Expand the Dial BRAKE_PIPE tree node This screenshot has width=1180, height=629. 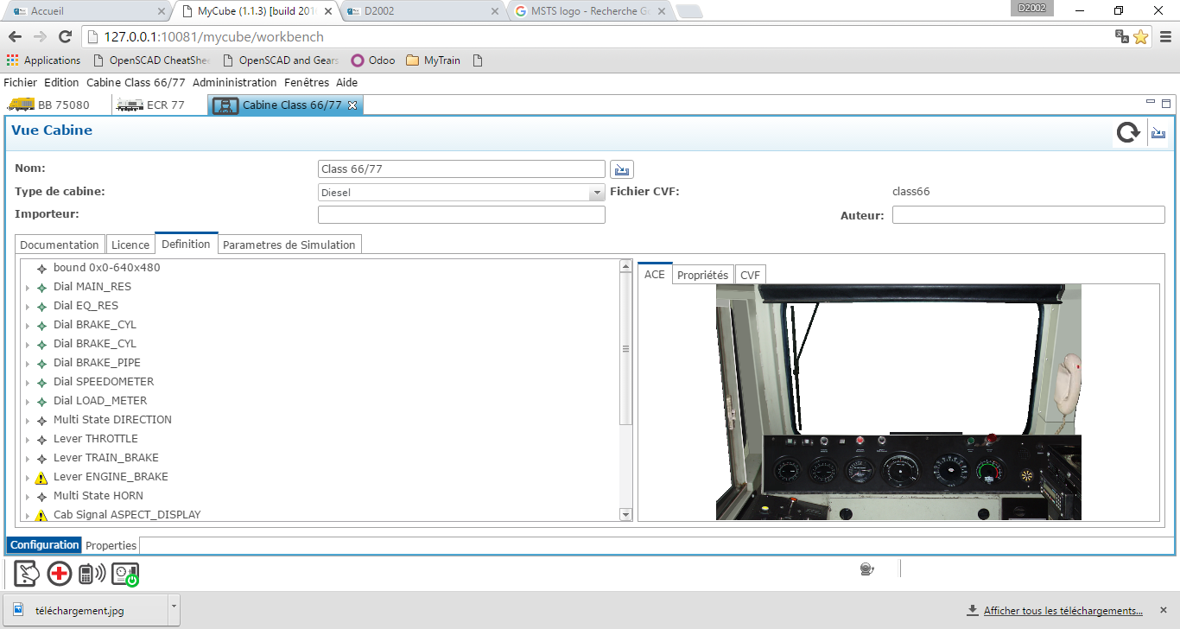[28, 364]
